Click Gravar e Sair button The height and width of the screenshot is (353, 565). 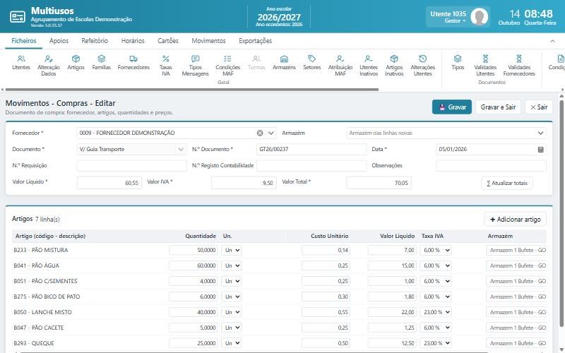[498, 107]
